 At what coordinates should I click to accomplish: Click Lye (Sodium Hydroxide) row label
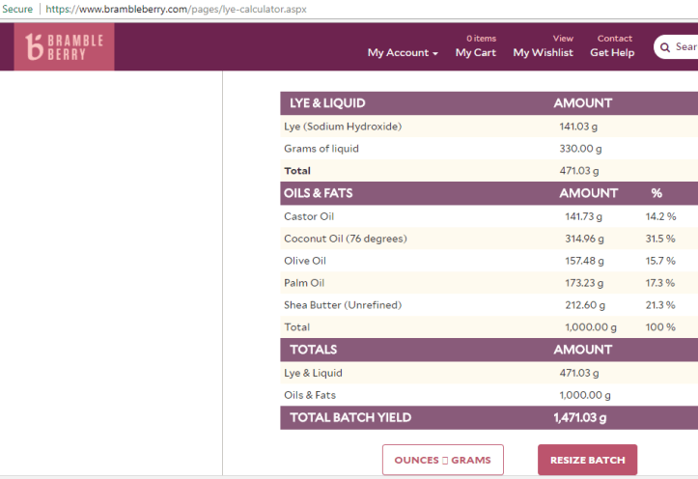coord(342,127)
